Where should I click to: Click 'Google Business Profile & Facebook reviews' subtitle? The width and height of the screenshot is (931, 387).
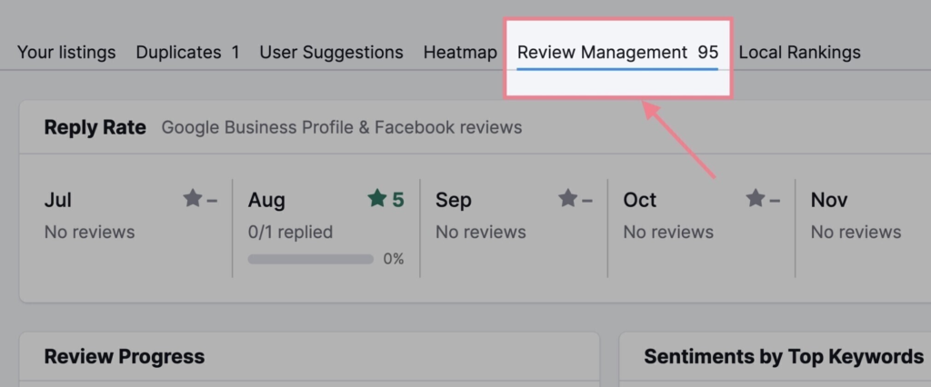[342, 127]
